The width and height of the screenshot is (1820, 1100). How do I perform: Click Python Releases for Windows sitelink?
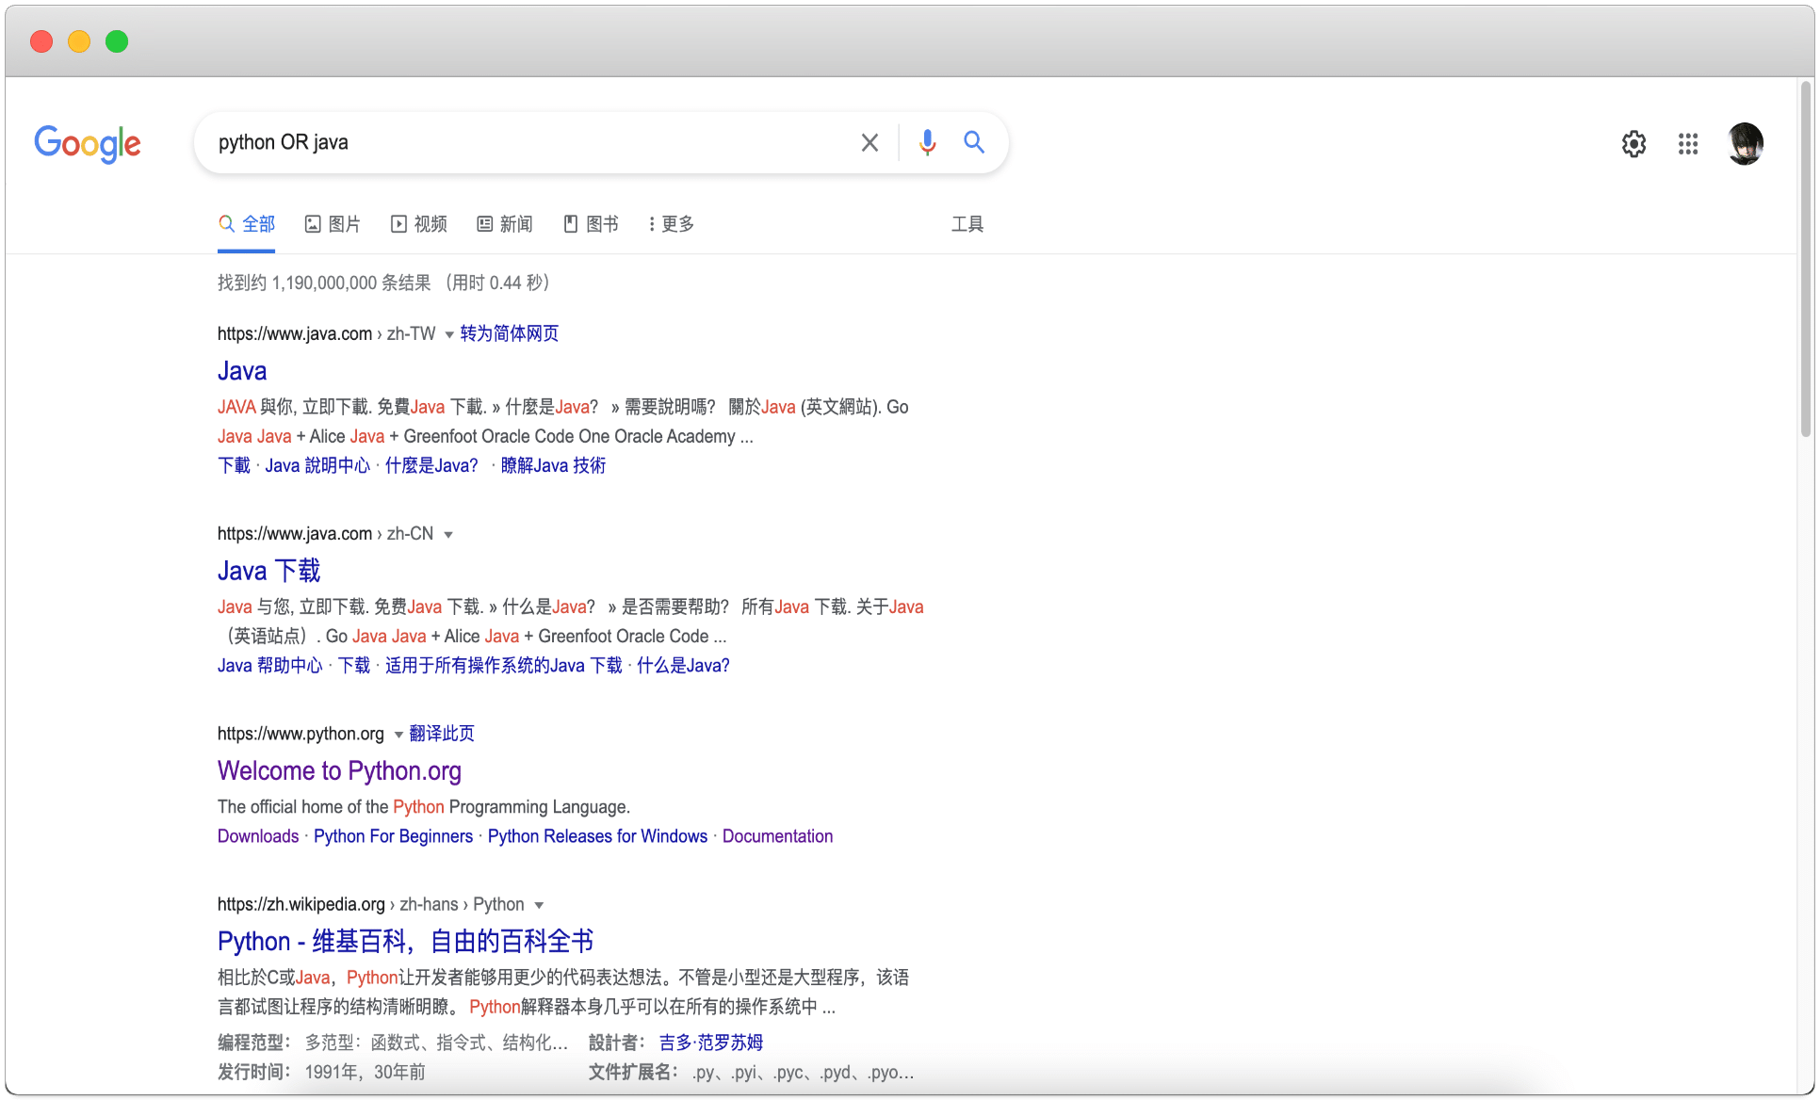(x=597, y=836)
